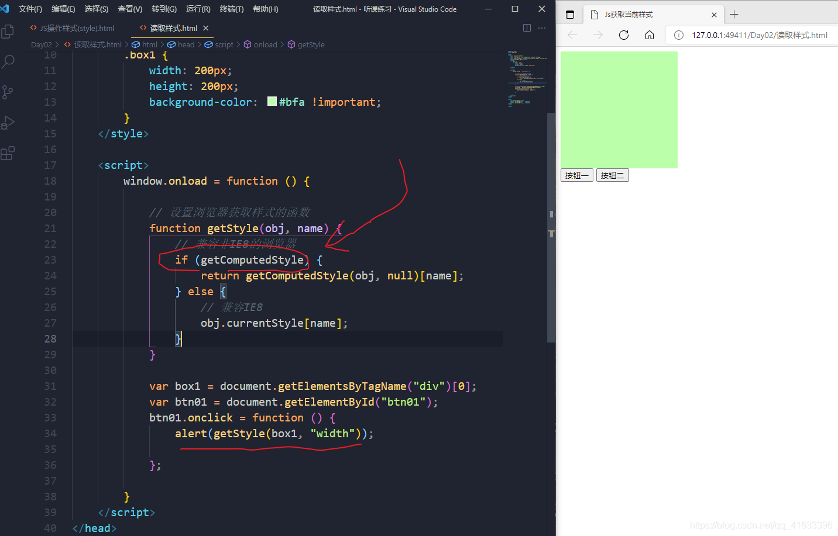Reload the browser page

624,35
